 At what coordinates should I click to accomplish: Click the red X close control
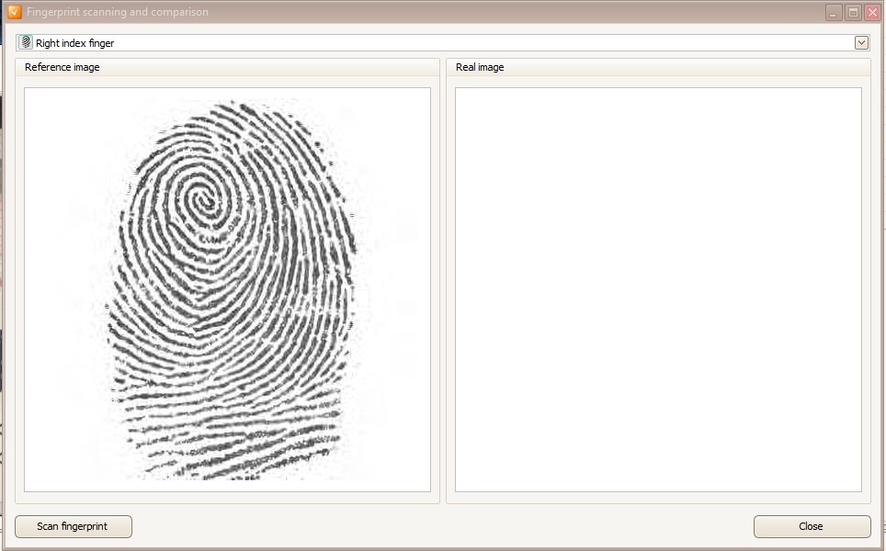(x=872, y=12)
